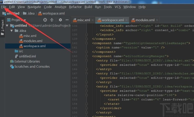Viewport: 194px width, 117px height.
Task: Select the src folder in tree
Action: pyautogui.click(x=19, y=51)
